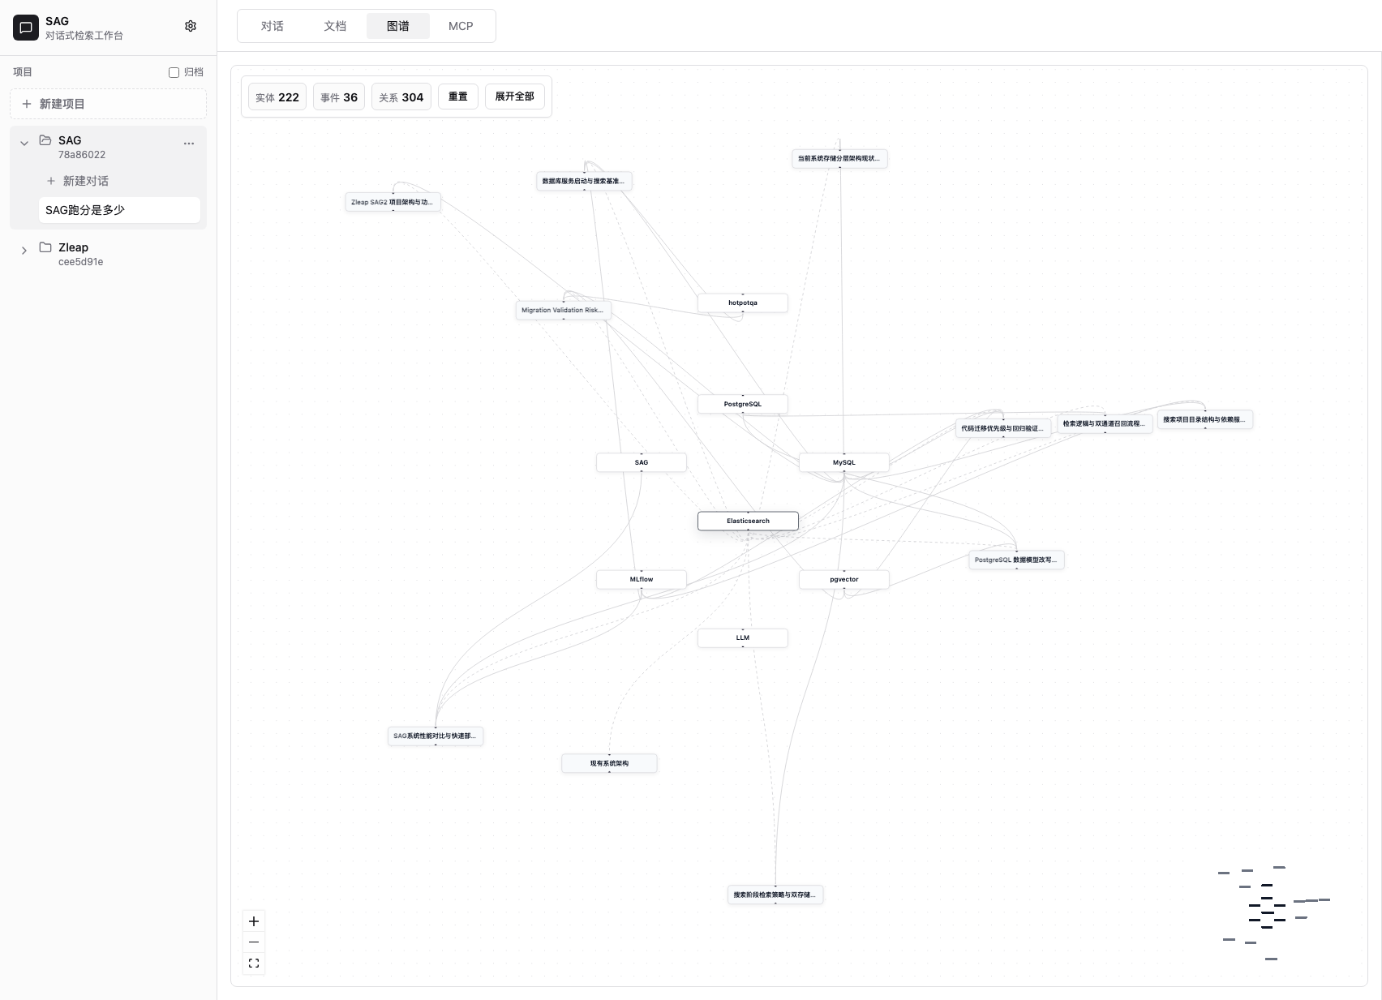Select the MySQL graph node
1382x1000 pixels.
tap(844, 462)
